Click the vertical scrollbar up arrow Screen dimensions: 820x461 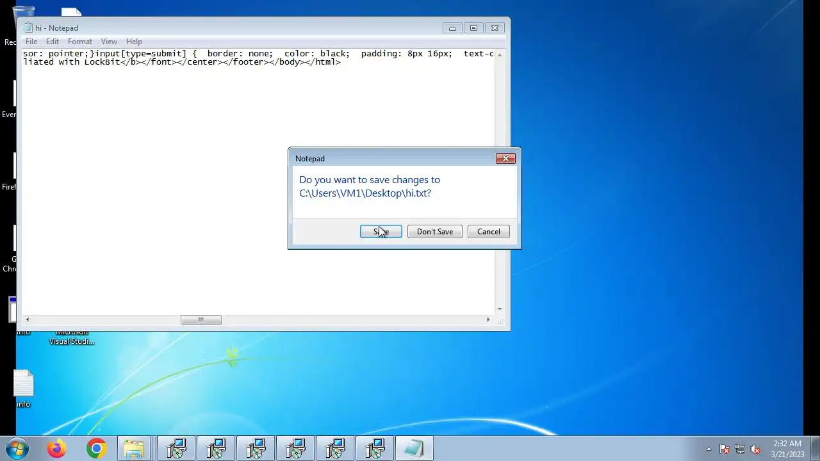(x=500, y=54)
